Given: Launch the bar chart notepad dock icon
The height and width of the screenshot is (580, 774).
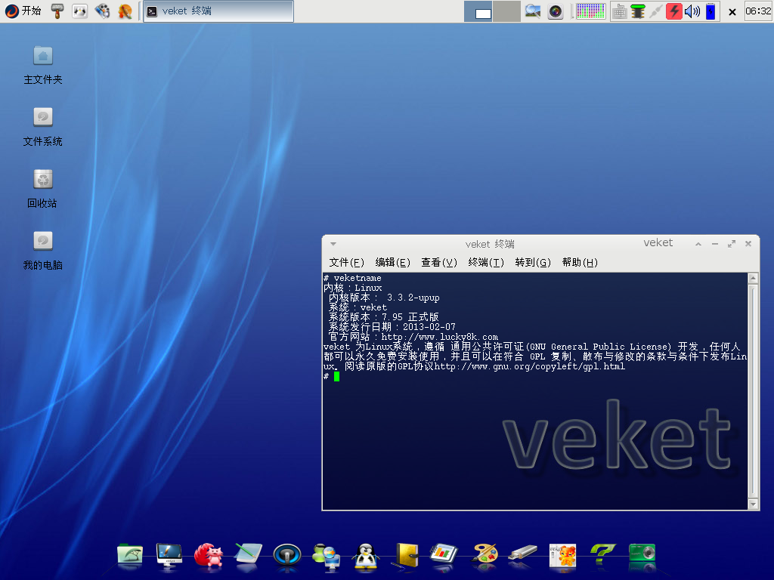Looking at the screenshot, I should 444,555.
